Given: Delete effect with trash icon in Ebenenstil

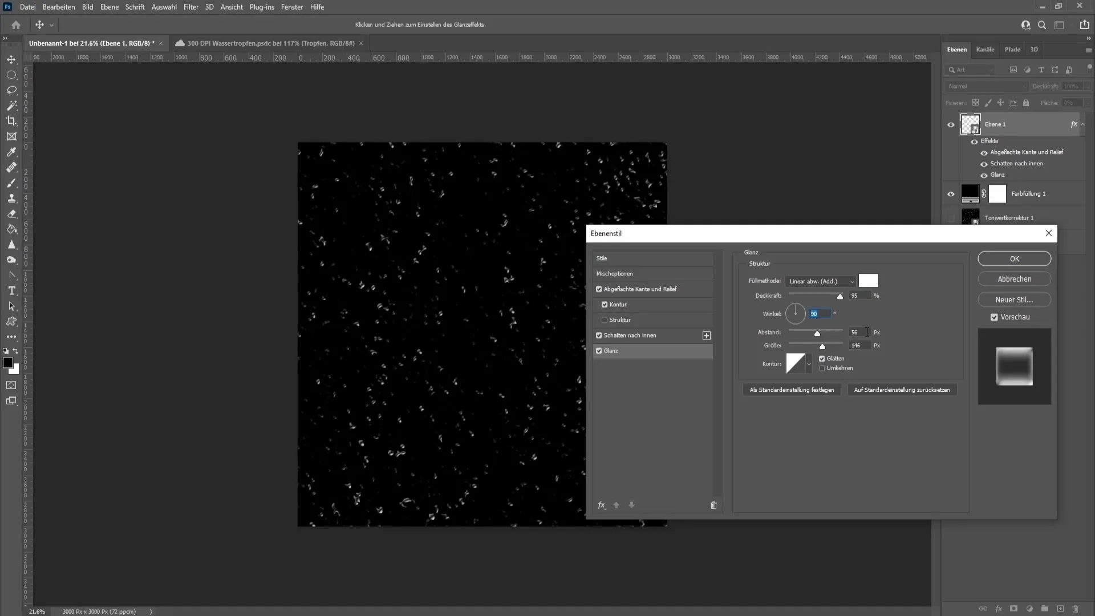Looking at the screenshot, I should [713, 505].
